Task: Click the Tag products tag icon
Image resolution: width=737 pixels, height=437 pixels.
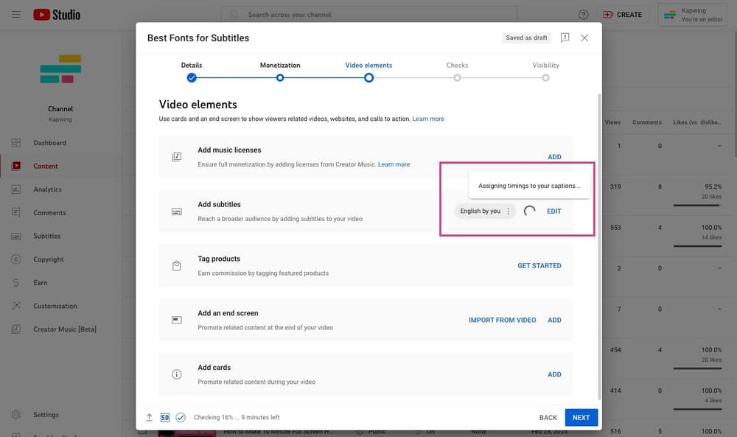Action: point(176,267)
